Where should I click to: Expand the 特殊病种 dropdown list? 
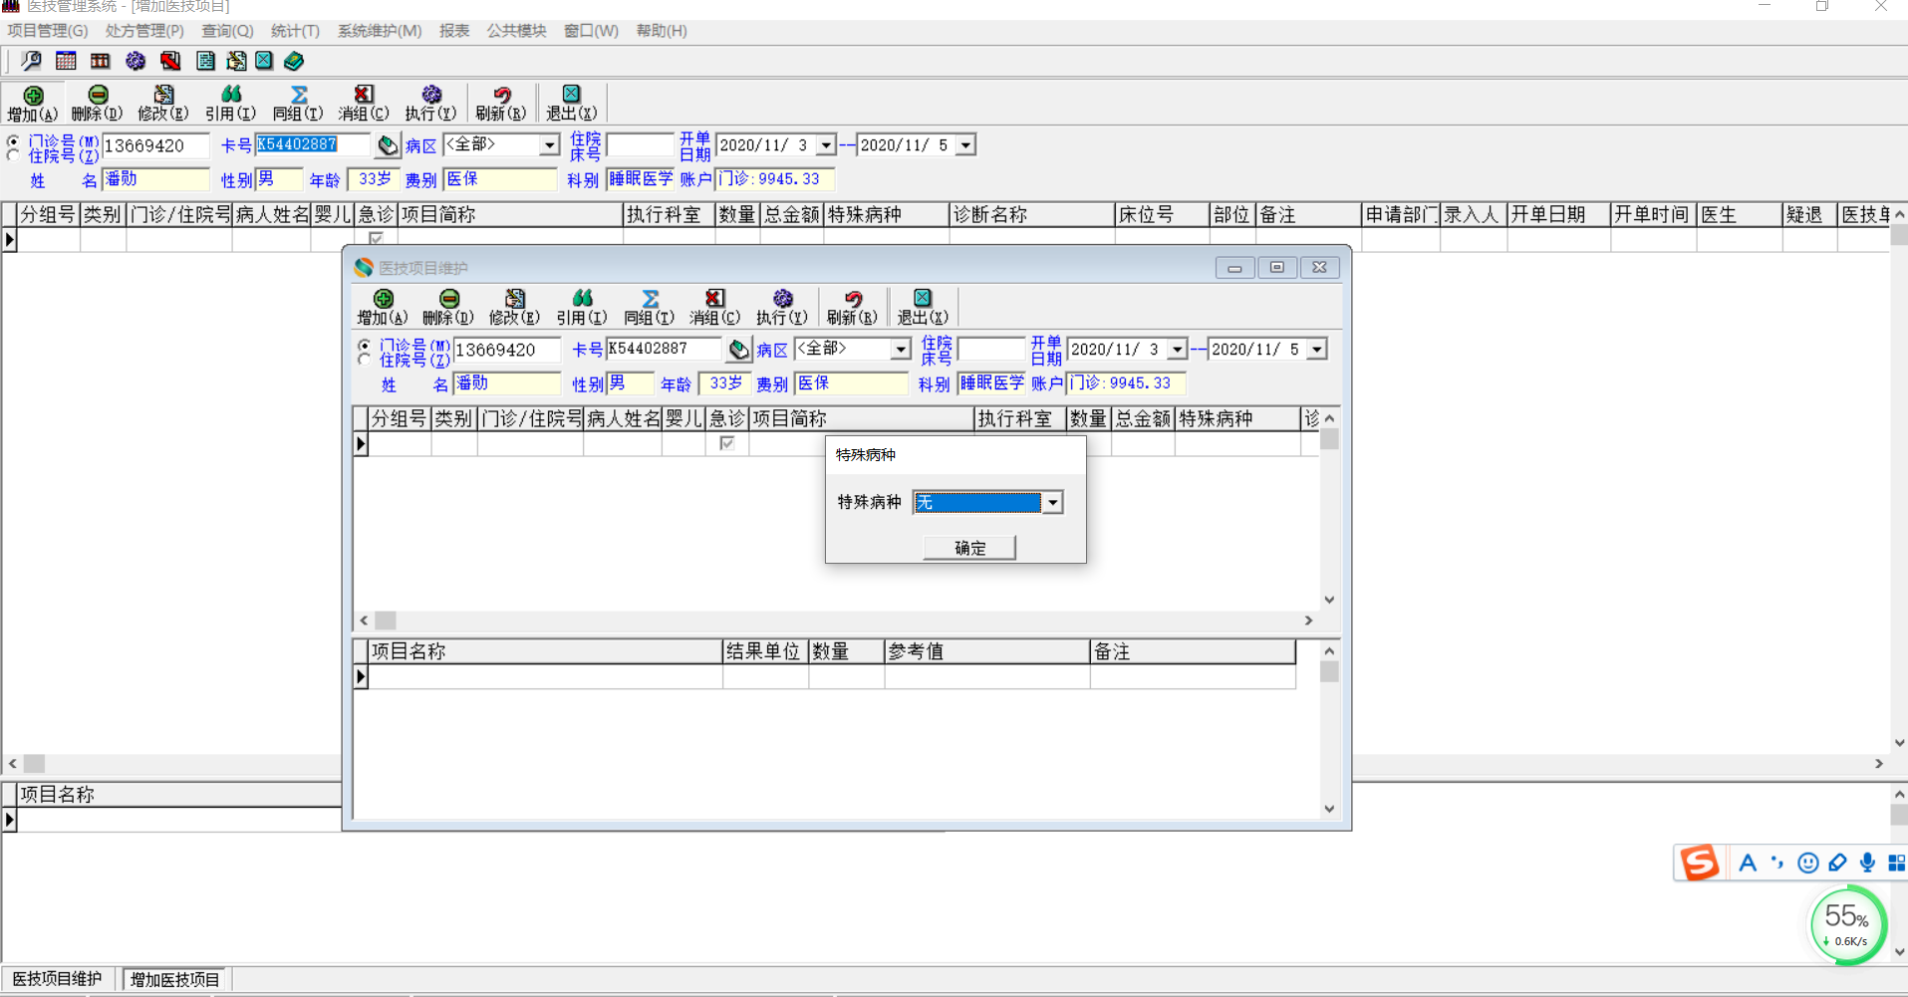tap(1052, 503)
